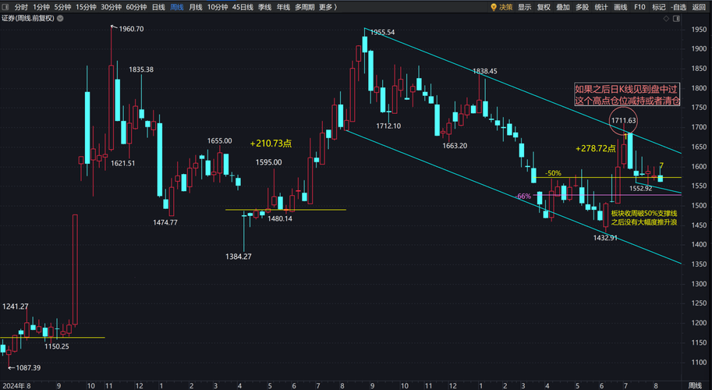This screenshot has height=390, width=712.
Task: Click the 返回 back button
Action: click(699, 7)
